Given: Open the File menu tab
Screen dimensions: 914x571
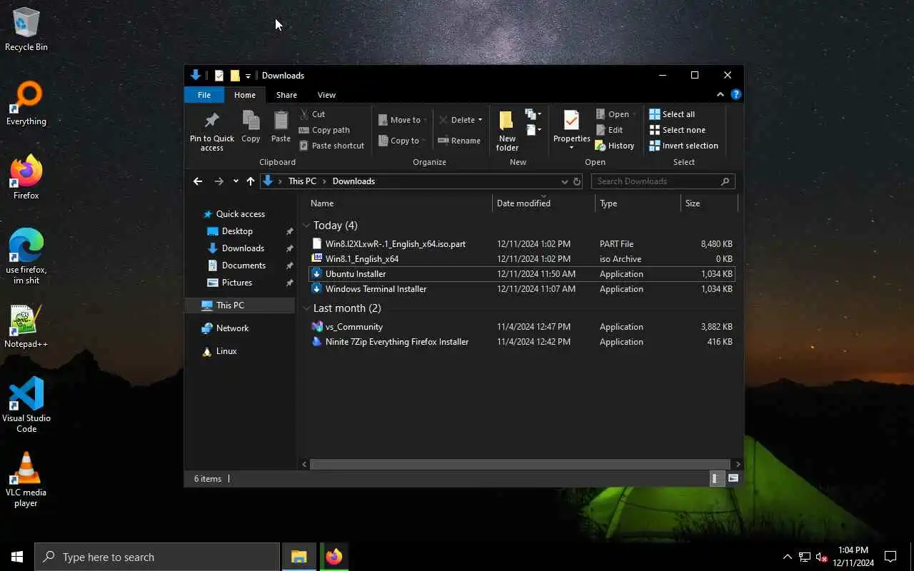Looking at the screenshot, I should [204, 95].
